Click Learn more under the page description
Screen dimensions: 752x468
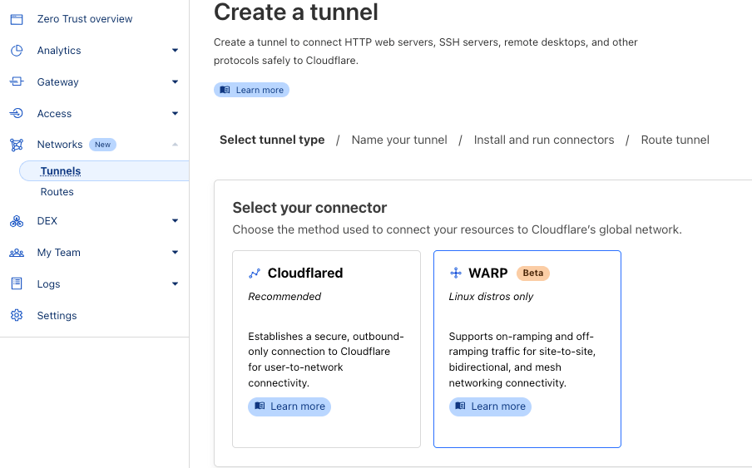tap(252, 90)
